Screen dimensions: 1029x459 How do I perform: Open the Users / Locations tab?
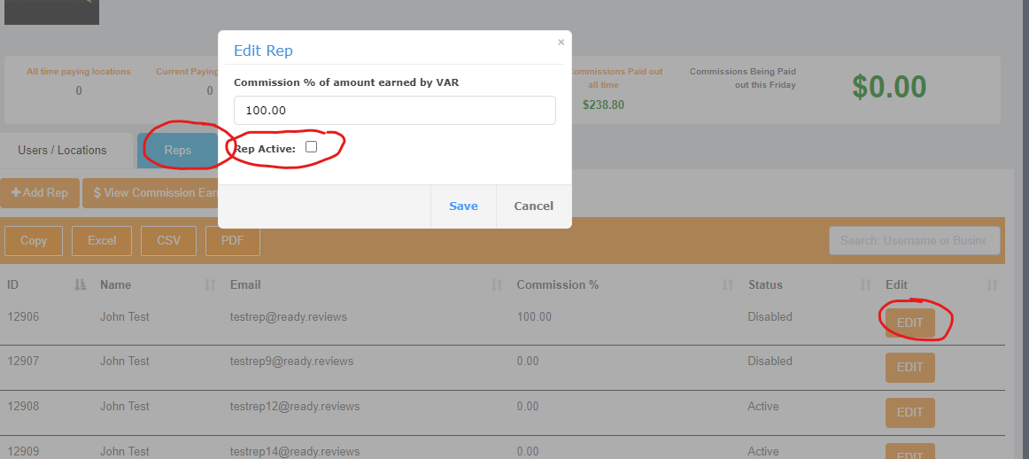tap(62, 151)
